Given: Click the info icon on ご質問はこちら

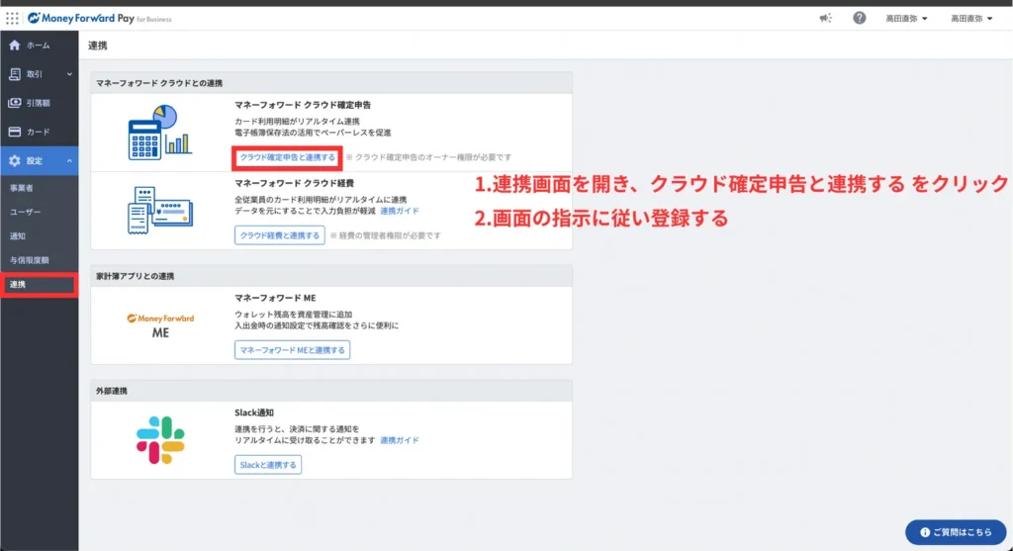Looking at the screenshot, I should tap(925, 532).
